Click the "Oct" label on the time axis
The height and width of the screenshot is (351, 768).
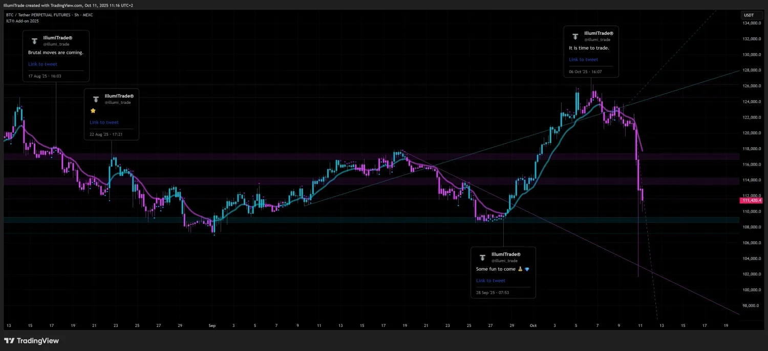tap(533, 325)
